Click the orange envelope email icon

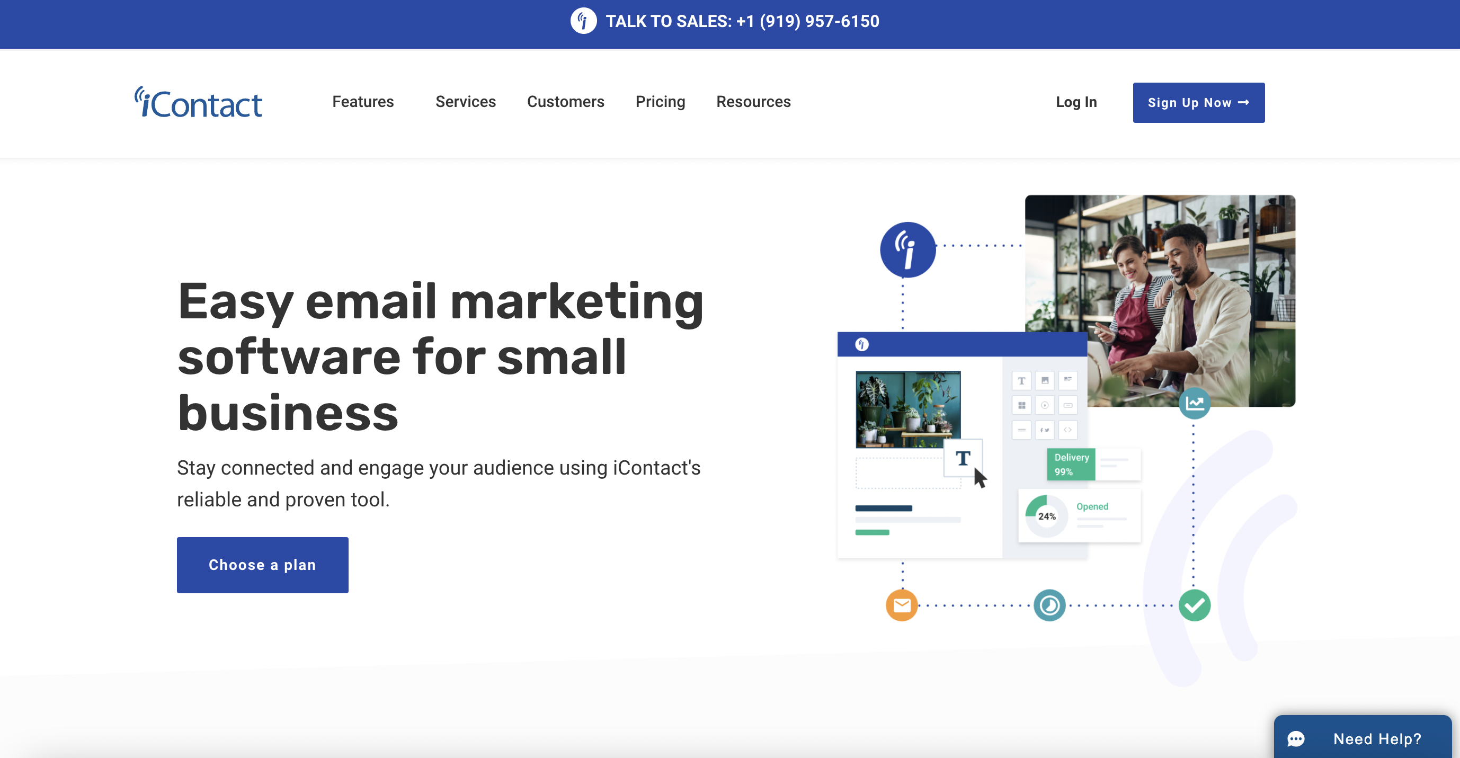point(902,605)
